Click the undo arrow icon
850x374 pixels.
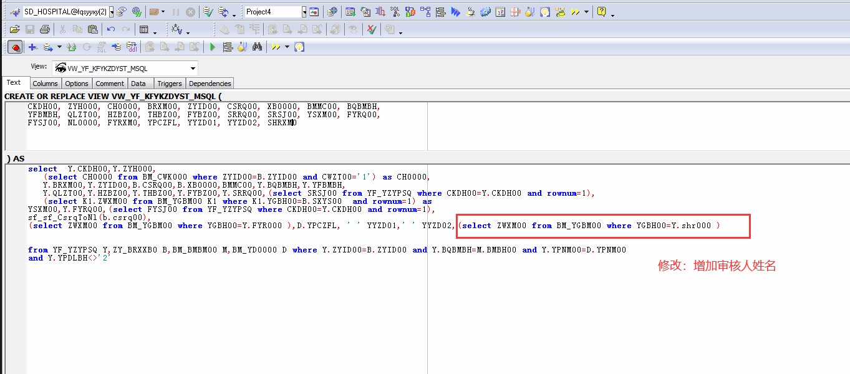point(111,29)
